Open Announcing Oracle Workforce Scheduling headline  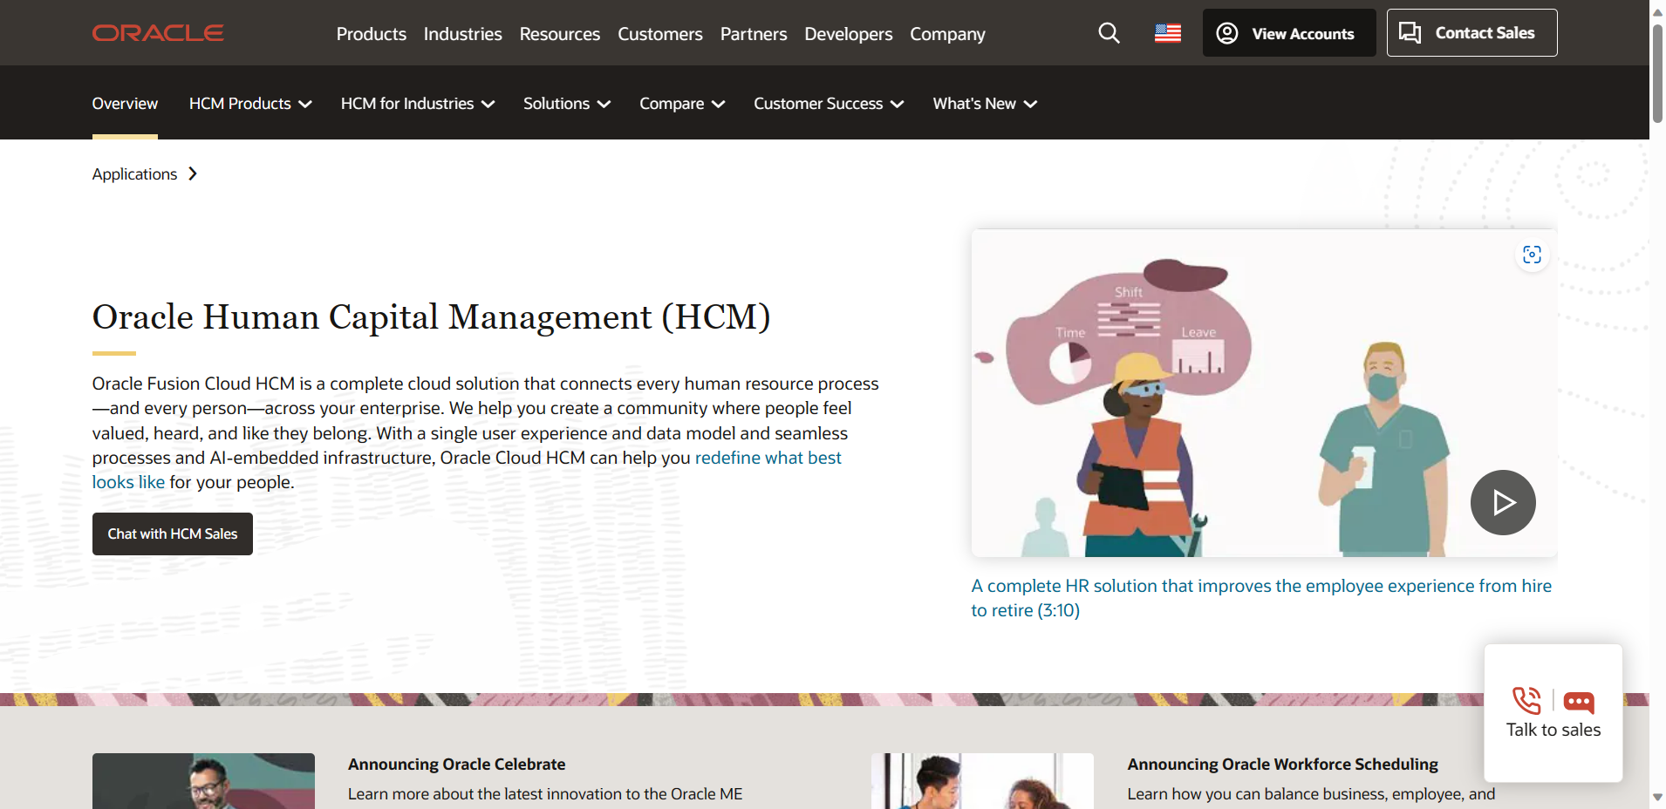click(1282, 765)
